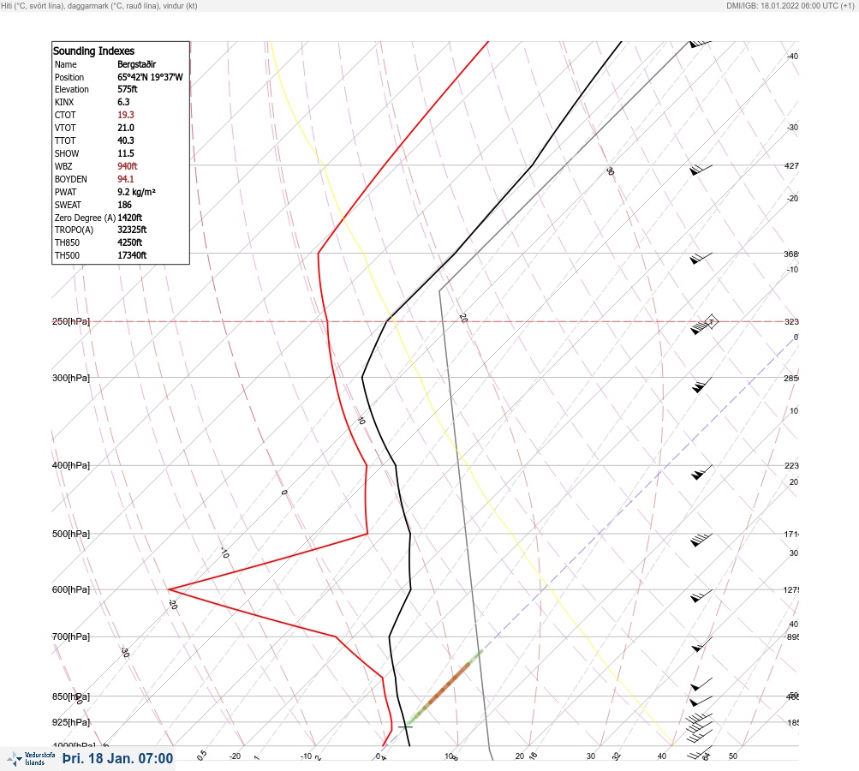Image resolution: width=859 pixels, height=771 pixels.
Task: Click the wind barb at the 600 hPa level
Action: [701, 596]
